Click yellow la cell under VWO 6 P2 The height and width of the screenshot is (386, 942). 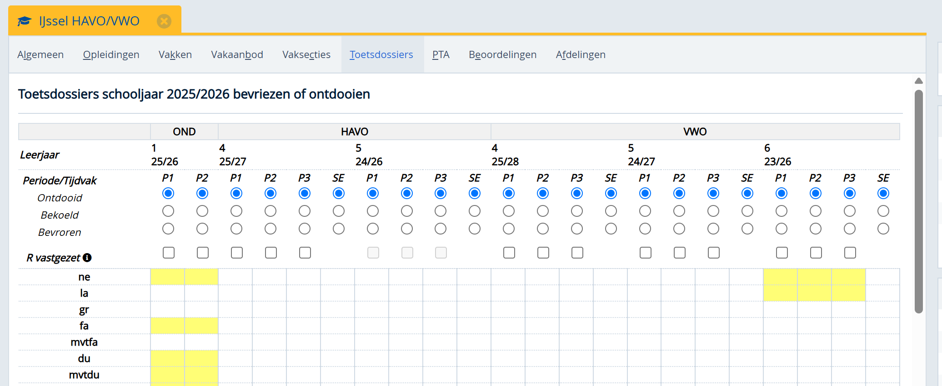coord(814,293)
